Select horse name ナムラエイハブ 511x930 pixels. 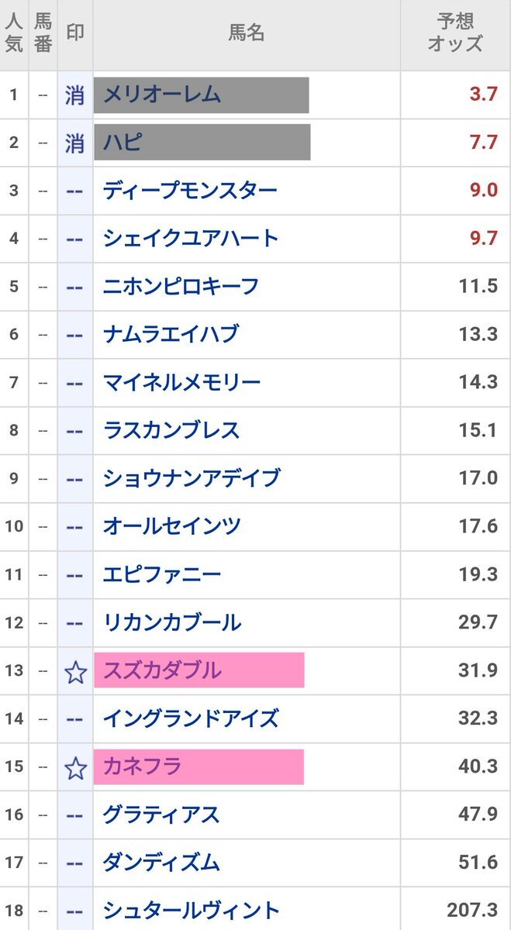(171, 335)
